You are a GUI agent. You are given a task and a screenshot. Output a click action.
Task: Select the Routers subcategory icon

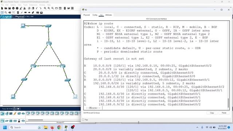click(x=2, y=121)
